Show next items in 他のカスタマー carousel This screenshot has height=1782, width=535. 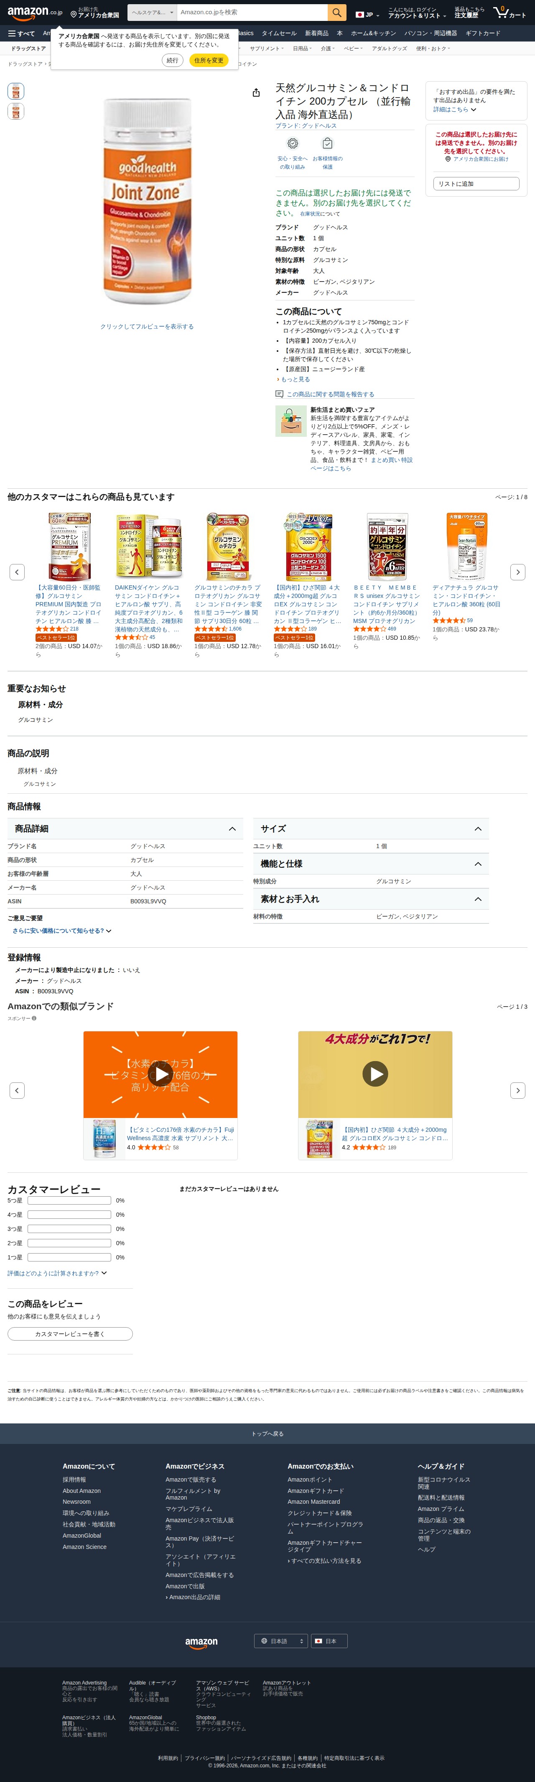(518, 572)
